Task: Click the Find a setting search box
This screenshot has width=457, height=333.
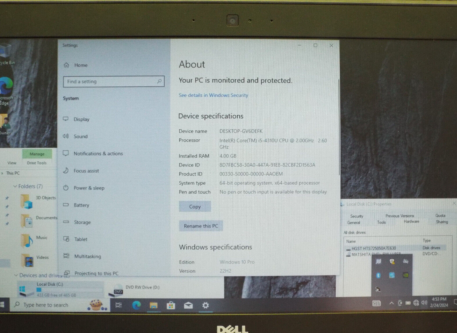Action: click(x=114, y=81)
